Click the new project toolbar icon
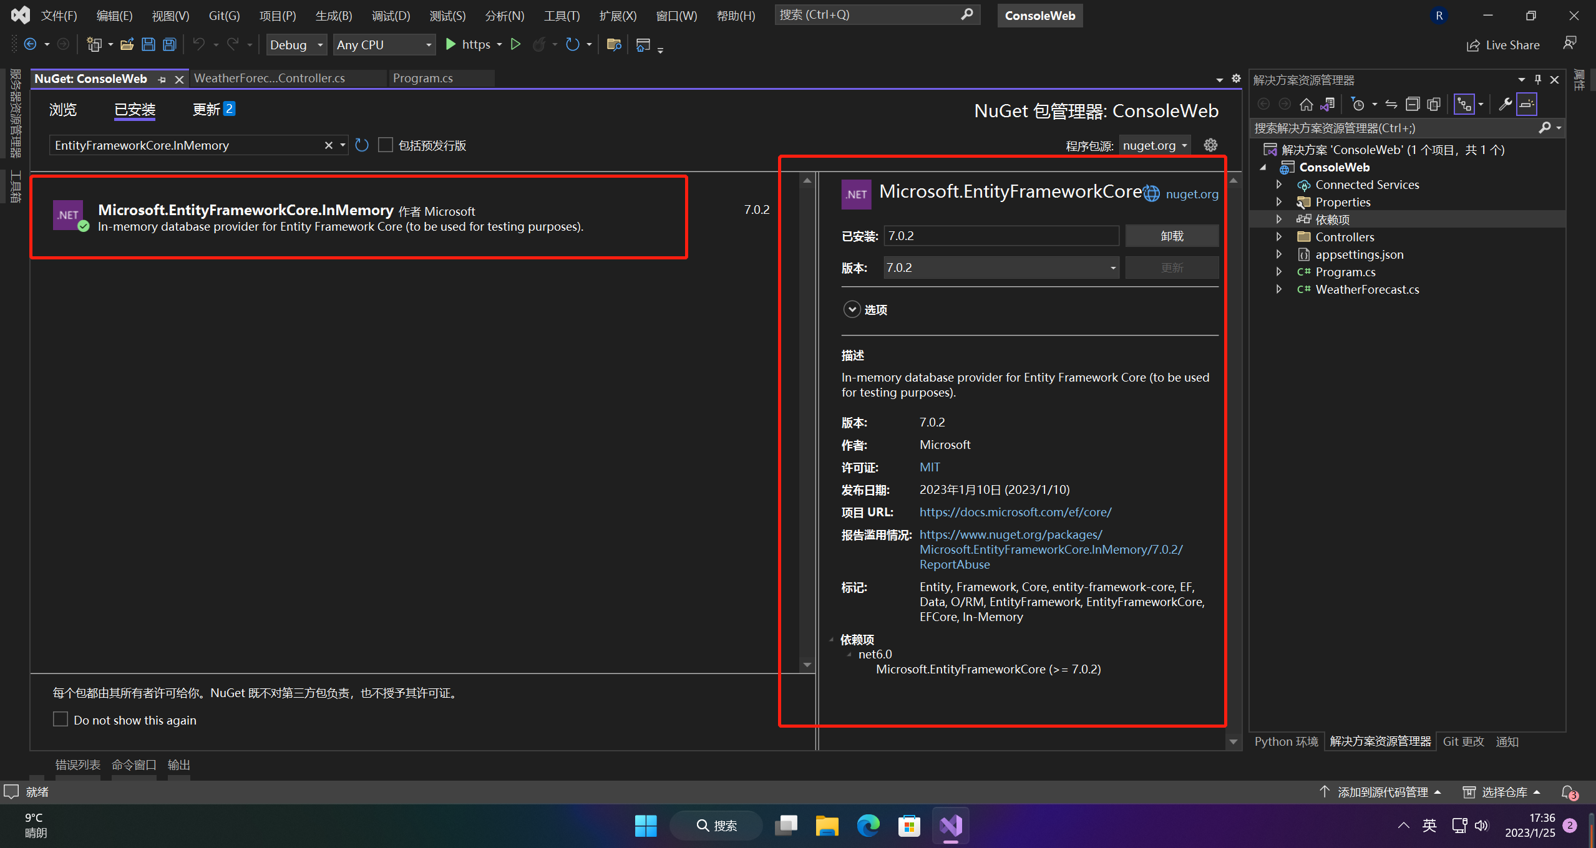Image resolution: width=1596 pixels, height=848 pixels. [x=94, y=44]
